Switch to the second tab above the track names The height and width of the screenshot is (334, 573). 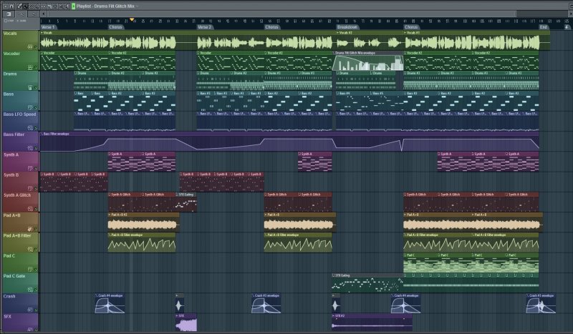tap(21, 14)
